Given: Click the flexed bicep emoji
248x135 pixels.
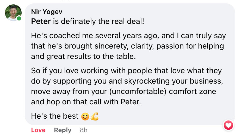Looking at the screenshot, I should pos(95,117).
